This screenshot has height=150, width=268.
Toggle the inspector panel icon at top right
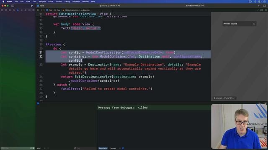pos(265,5)
